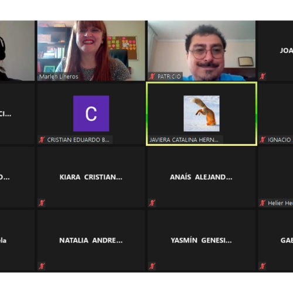Image resolution: width=293 pixels, height=293 pixels.
Task: Click Patricio's muted microphone icon
Action: click(152, 76)
